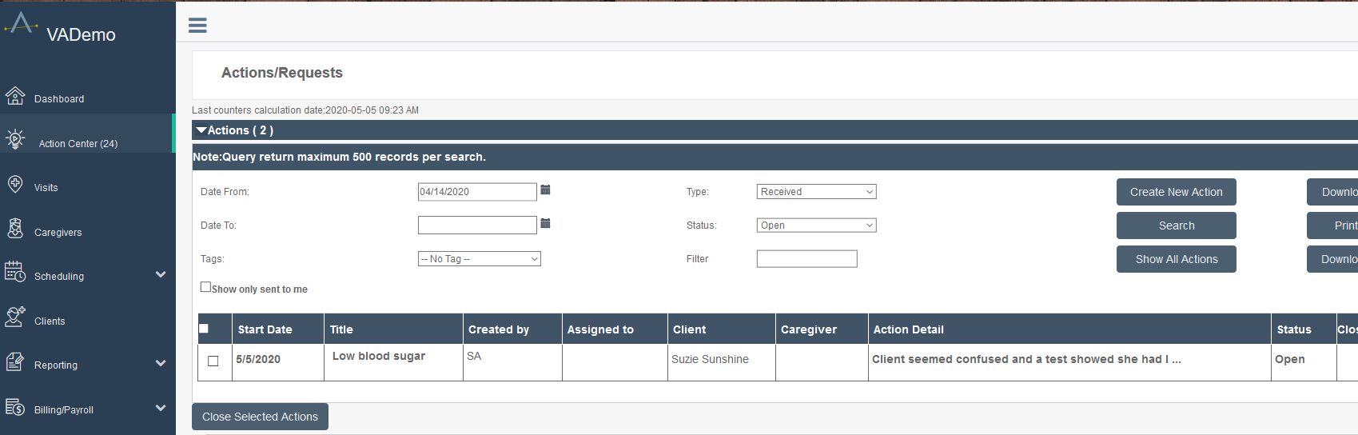
Task: Click the Filter text input field
Action: [x=806, y=259]
